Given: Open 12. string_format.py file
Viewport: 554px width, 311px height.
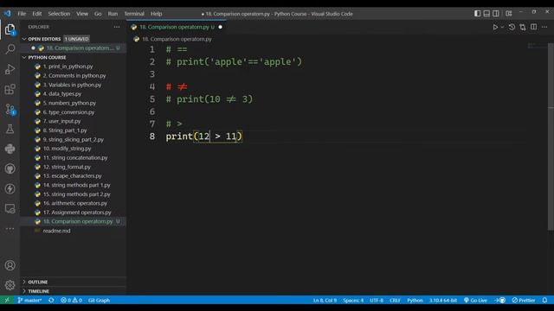Looking at the screenshot, I should [68, 167].
